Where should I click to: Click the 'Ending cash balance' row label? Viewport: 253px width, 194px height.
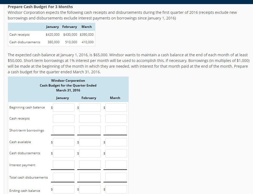pos(25,190)
